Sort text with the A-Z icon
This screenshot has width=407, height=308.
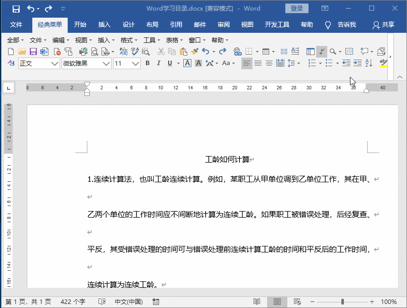pyautogui.click(x=369, y=63)
